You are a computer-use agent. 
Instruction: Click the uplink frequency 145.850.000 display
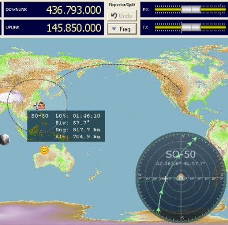coord(74,28)
